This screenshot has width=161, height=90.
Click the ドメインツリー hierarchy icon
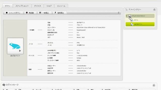click(x=127, y=9)
